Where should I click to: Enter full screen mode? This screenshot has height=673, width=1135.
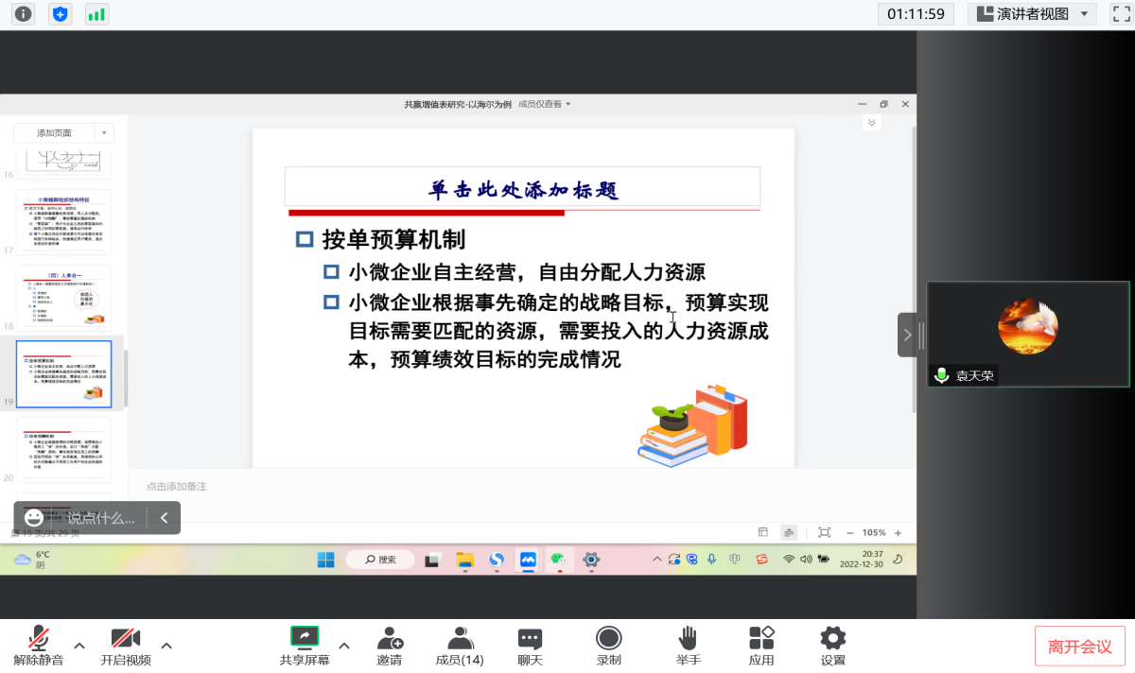[x=1120, y=14]
